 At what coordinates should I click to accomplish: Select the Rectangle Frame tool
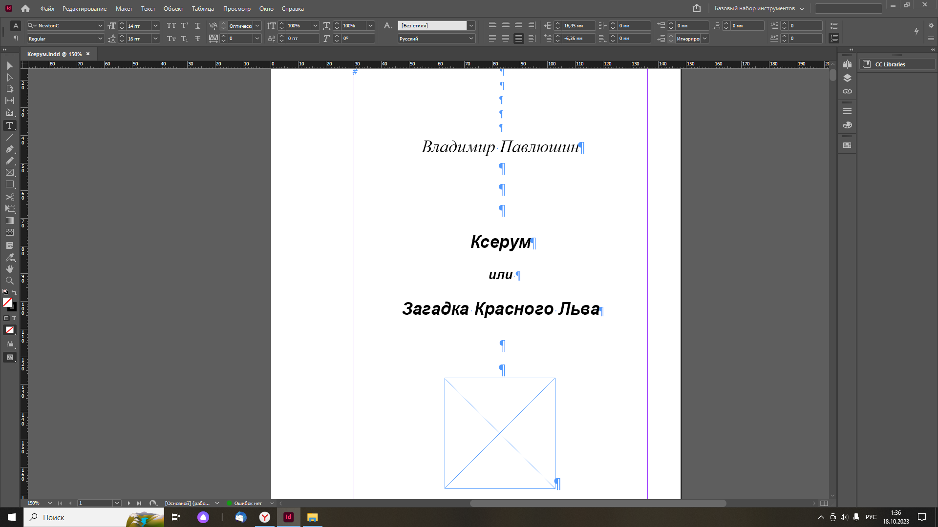[x=9, y=173]
